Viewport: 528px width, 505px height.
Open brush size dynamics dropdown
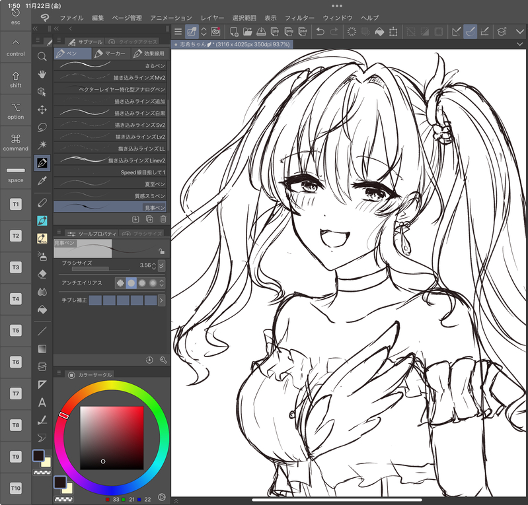point(162,265)
